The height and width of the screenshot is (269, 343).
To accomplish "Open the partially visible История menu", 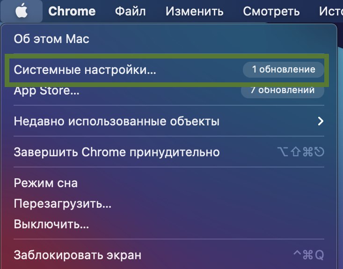I will (x=331, y=11).
